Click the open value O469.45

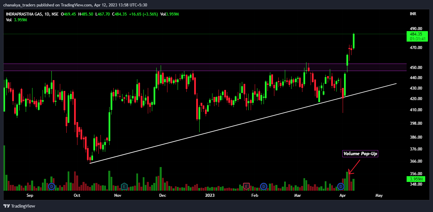[69, 14]
